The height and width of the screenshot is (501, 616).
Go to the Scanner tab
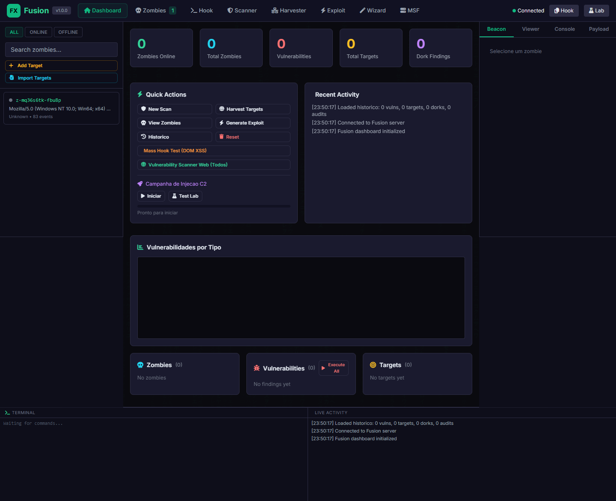tap(242, 11)
